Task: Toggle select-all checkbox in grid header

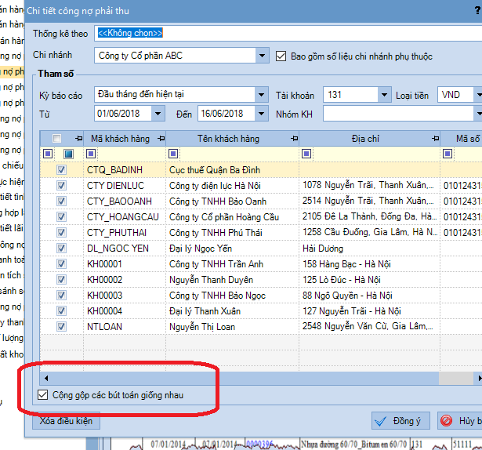Action: tap(56, 139)
